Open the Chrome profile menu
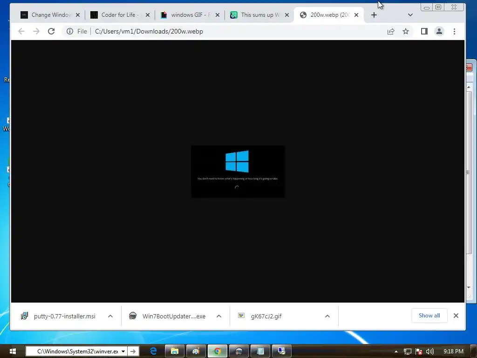This screenshot has width=477, height=358. pos(439,31)
